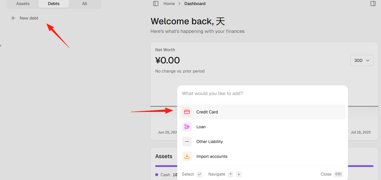Click the Other Liability minus icon

click(187, 142)
